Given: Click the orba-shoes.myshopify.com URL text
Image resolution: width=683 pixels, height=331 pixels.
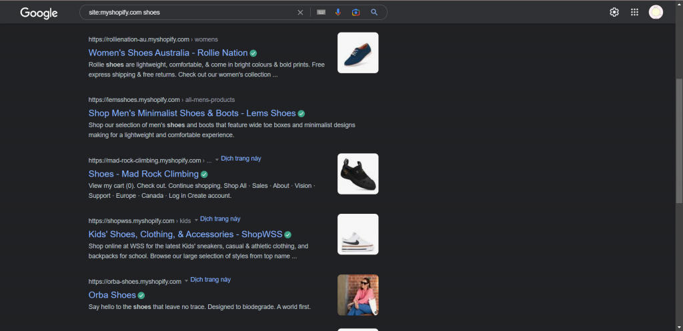Looking at the screenshot, I should pyautogui.click(x=135, y=282).
